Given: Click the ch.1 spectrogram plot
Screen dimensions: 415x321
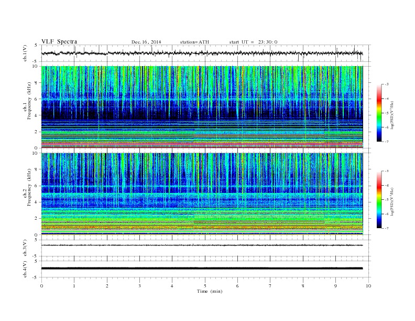Looking at the screenshot, I should 202,107.
